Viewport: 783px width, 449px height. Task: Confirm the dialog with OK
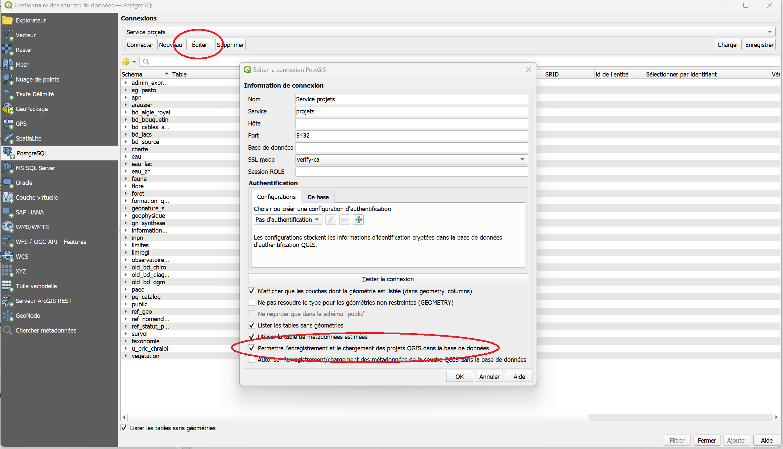[459, 377]
